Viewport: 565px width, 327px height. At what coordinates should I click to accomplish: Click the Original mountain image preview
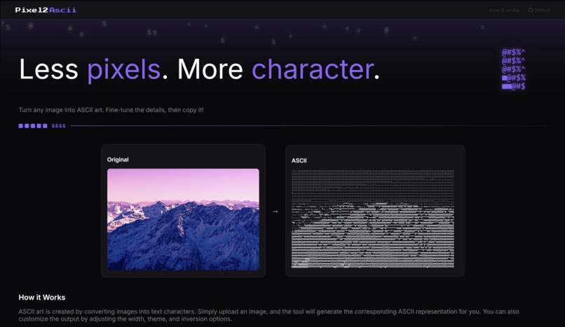[183, 219]
